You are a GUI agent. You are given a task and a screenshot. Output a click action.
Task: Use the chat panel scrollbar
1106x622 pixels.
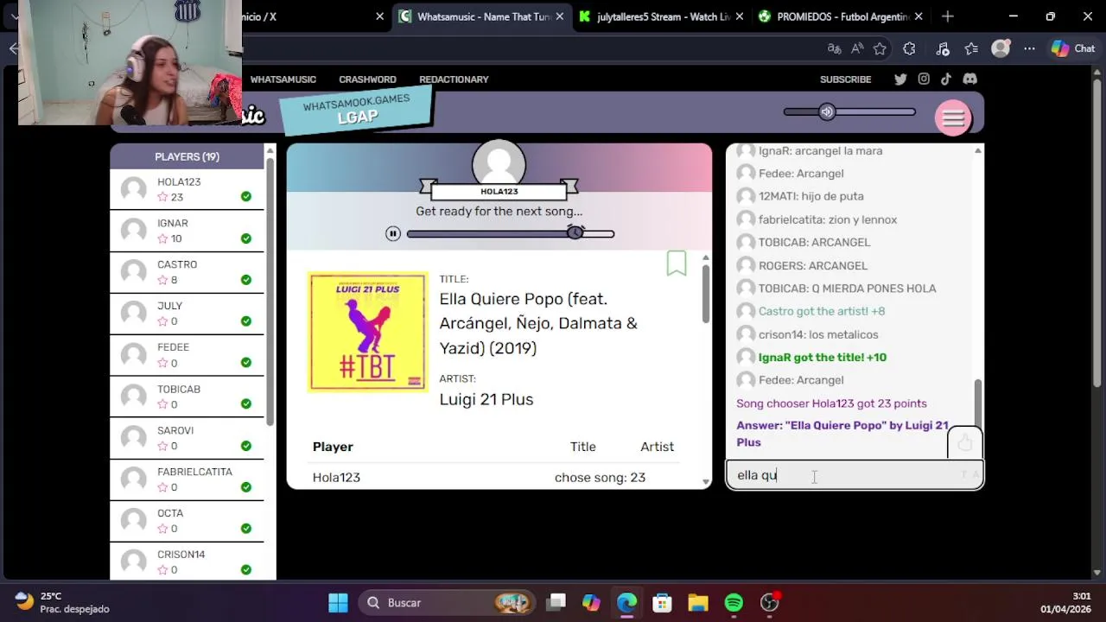coord(978,402)
